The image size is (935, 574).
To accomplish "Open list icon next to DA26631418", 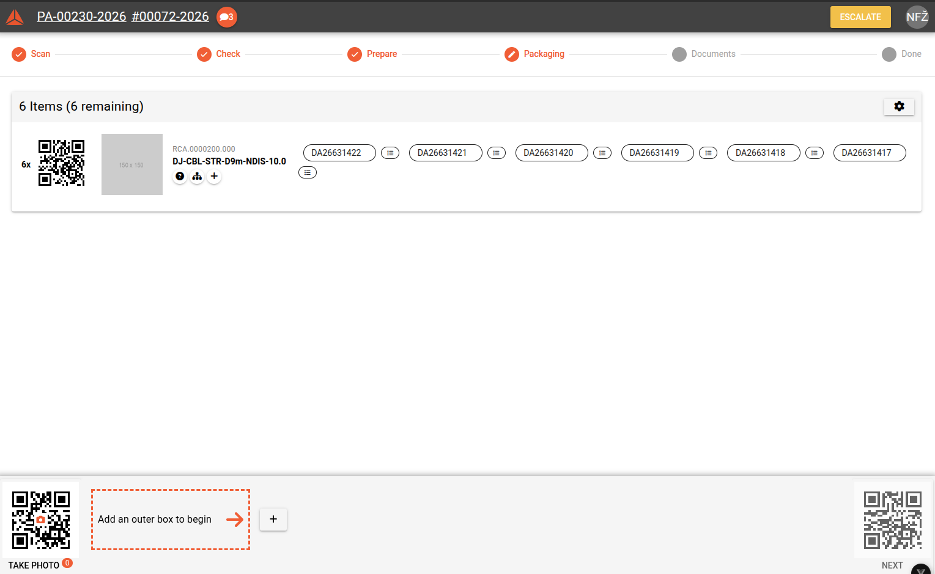I will pyautogui.click(x=815, y=153).
